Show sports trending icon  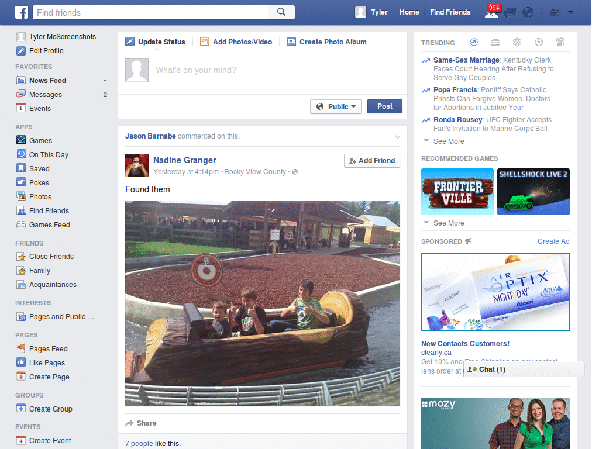pos(539,42)
